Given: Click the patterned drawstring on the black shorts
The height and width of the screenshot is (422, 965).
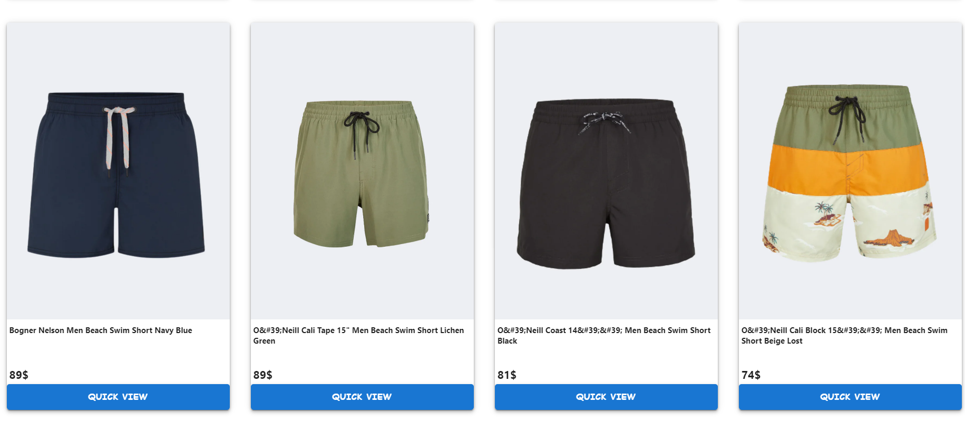Looking at the screenshot, I should [604, 122].
